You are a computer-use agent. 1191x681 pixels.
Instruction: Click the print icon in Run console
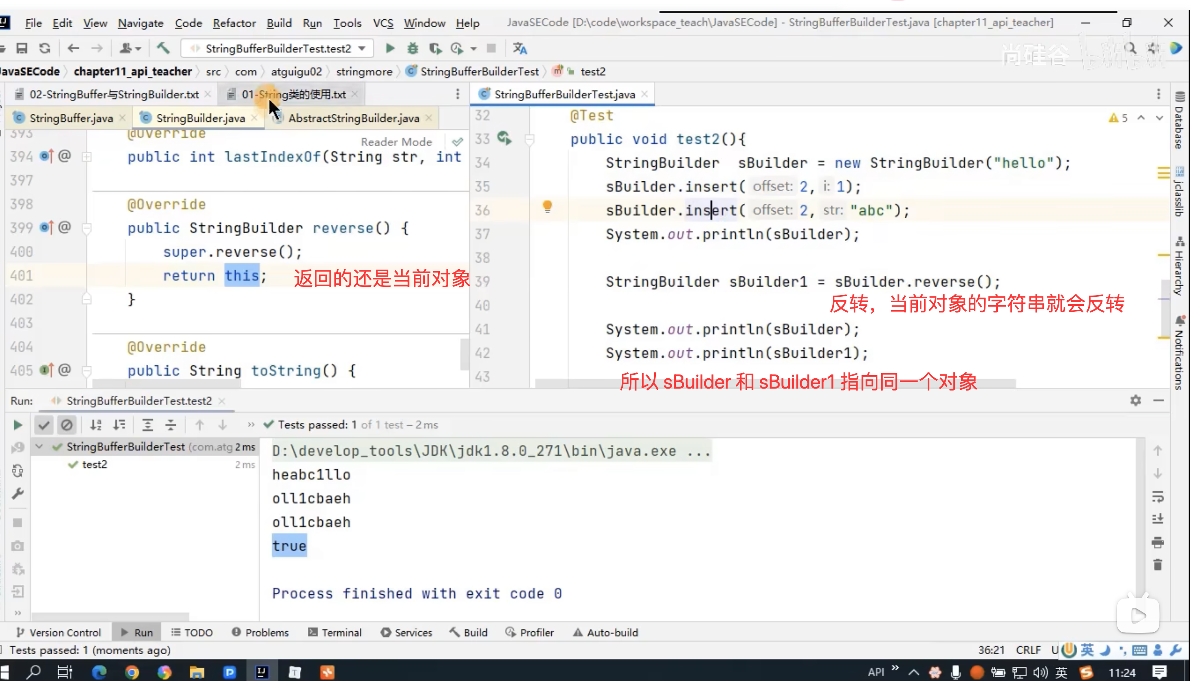coord(1158,543)
